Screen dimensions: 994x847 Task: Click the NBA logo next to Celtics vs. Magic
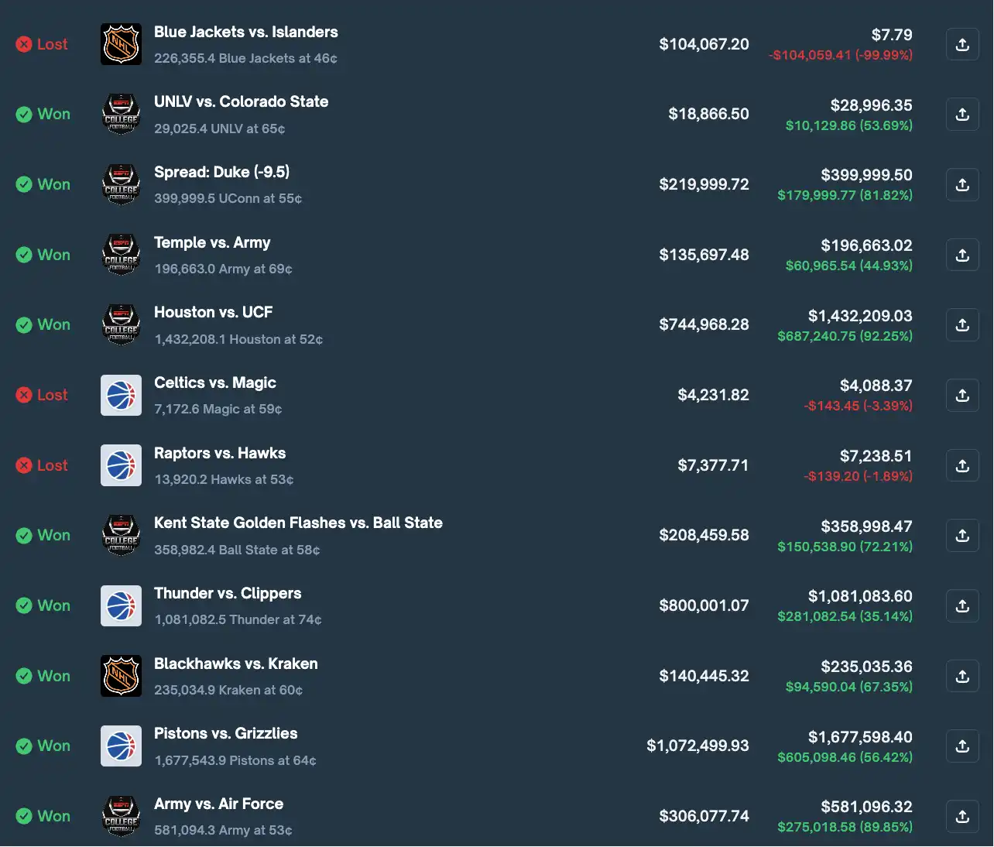click(121, 395)
